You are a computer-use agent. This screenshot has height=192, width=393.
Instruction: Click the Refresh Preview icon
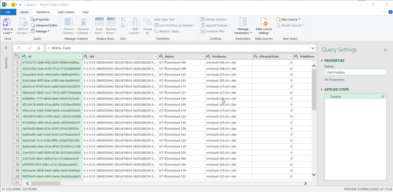(x=24, y=23)
